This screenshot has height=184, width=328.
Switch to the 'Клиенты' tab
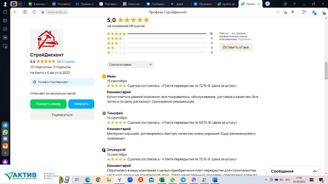tap(38, 4)
